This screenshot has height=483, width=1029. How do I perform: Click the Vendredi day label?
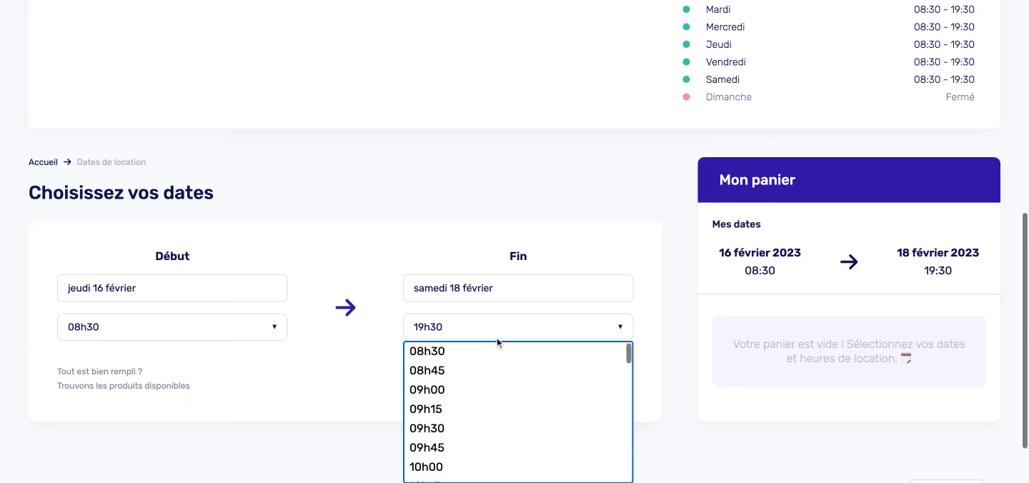click(x=726, y=62)
